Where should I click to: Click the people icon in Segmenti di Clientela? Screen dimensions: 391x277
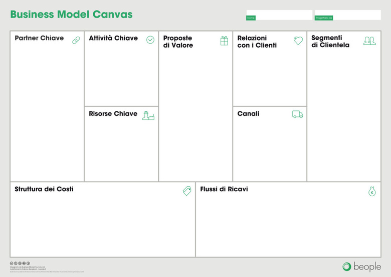coord(369,41)
